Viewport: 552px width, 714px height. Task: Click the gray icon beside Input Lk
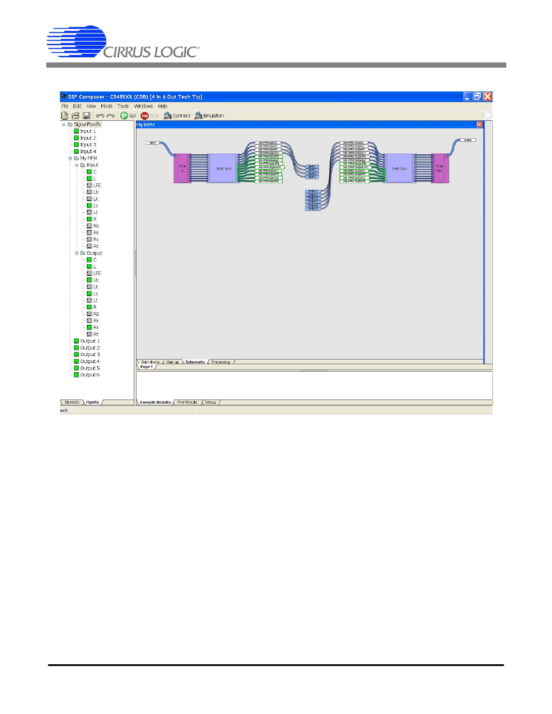(89, 199)
